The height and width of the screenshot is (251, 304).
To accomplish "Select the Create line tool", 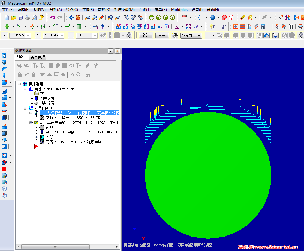I will click(19, 26).
